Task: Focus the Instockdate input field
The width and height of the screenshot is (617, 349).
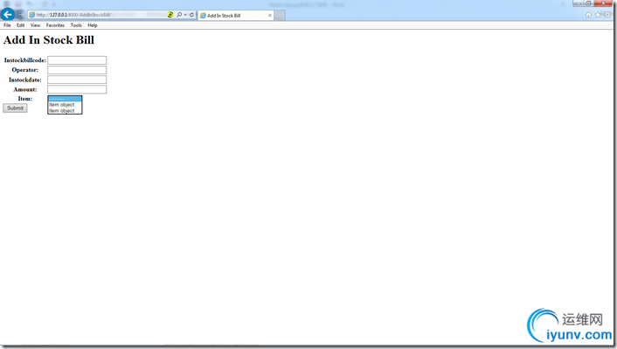Action: click(77, 80)
